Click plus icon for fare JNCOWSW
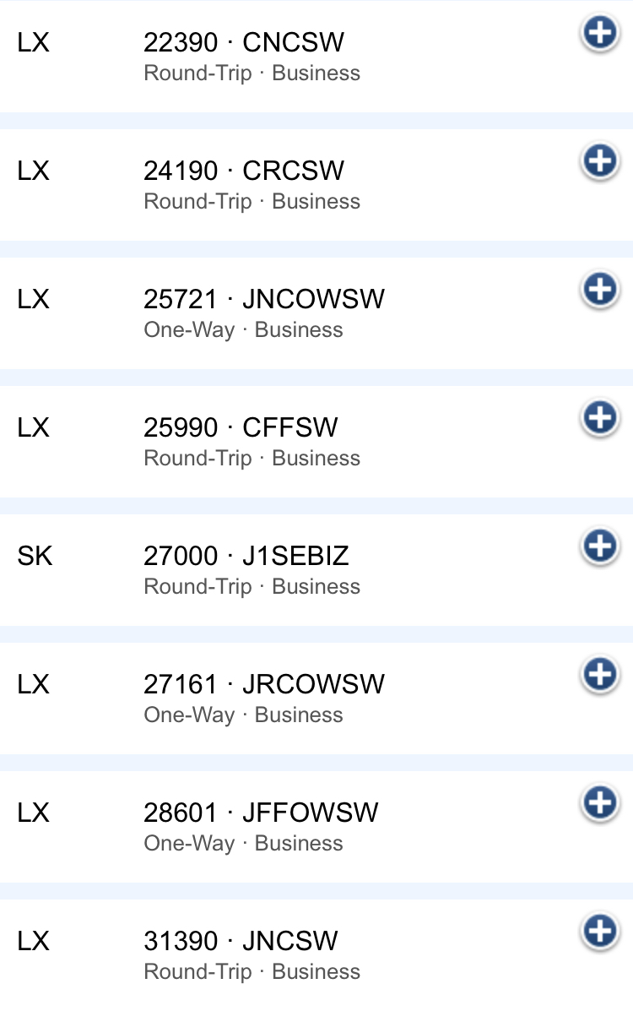The image size is (633, 1011). point(600,289)
